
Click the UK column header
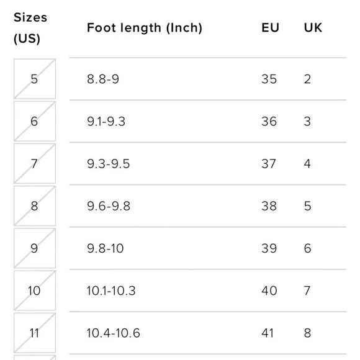point(313,28)
